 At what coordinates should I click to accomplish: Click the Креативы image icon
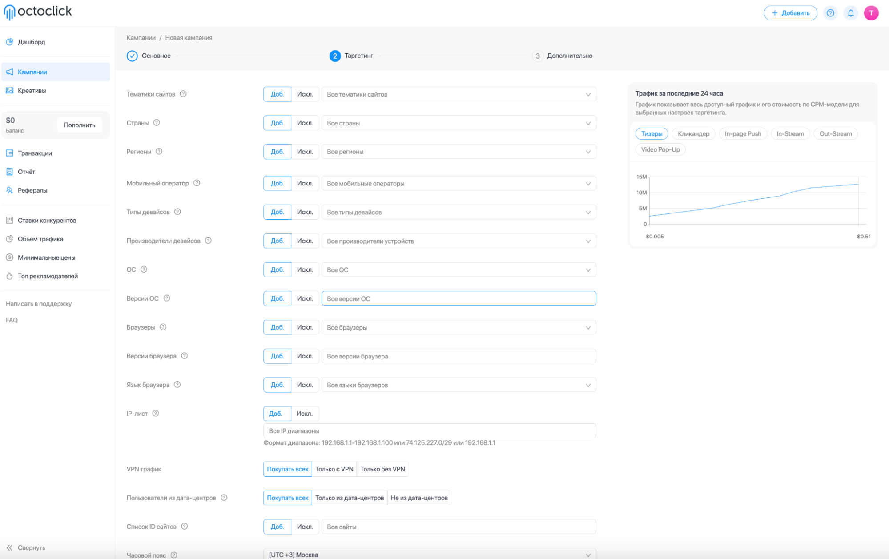pos(9,91)
